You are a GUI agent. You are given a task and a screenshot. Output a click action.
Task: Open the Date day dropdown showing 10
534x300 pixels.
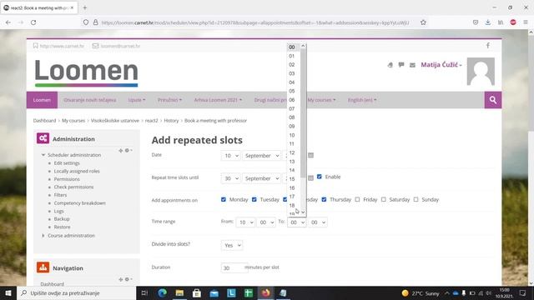coord(230,156)
